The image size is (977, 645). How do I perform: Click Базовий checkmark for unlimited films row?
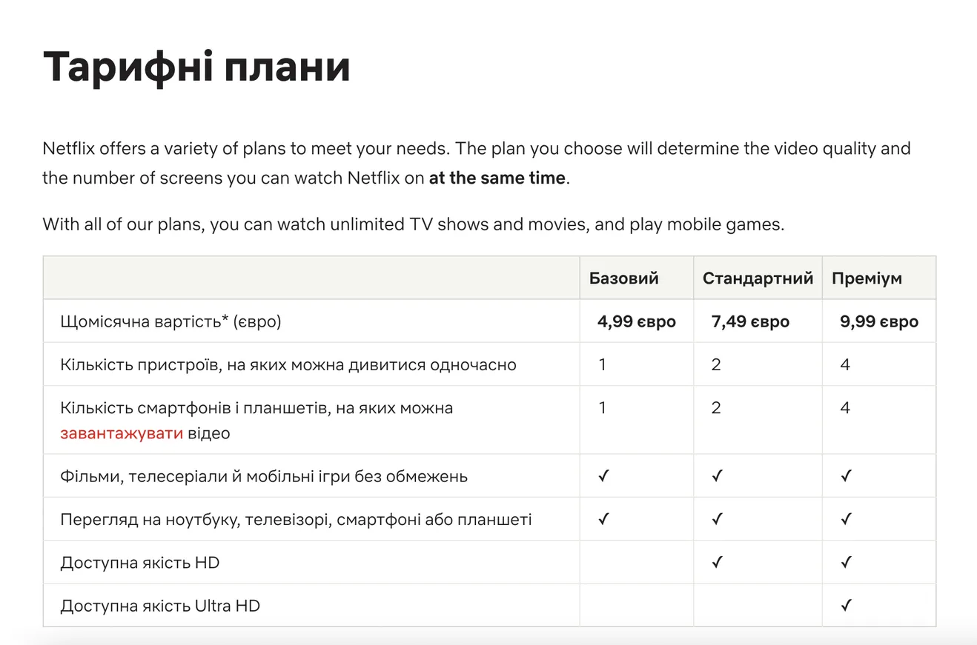click(603, 476)
